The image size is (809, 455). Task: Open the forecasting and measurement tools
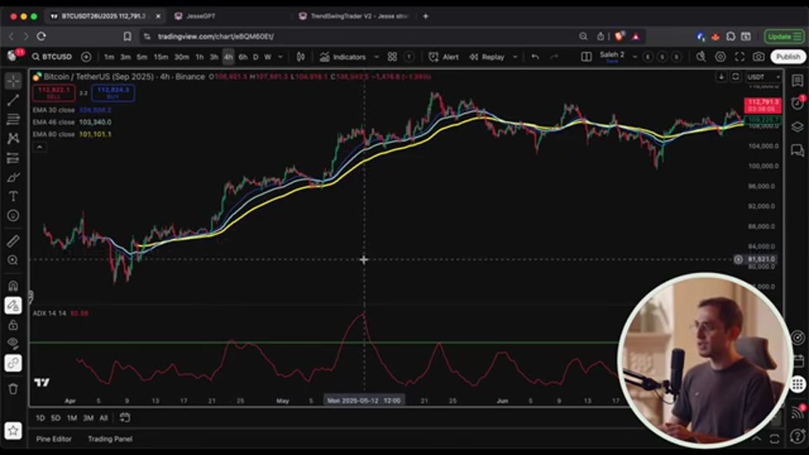point(13,158)
